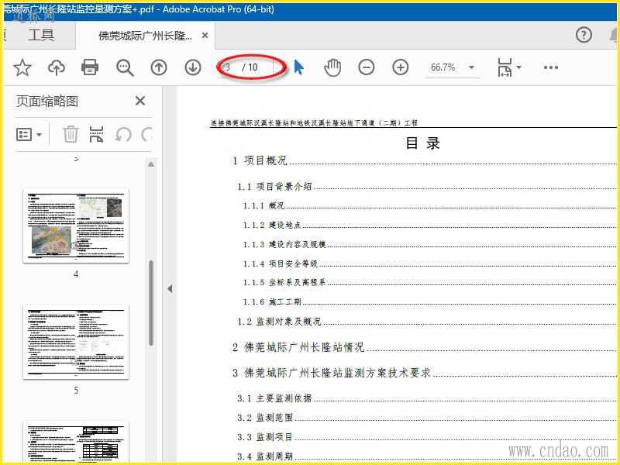Click the fit width page display icon
This screenshot has width=620, height=465.
pos(505,67)
